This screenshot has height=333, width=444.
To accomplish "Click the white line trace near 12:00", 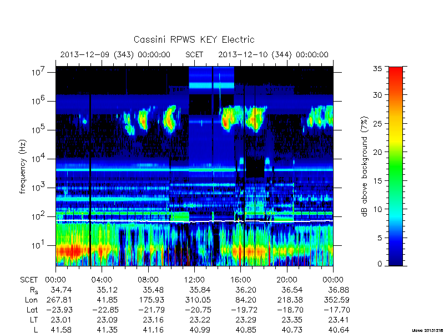I will coord(194,221).
